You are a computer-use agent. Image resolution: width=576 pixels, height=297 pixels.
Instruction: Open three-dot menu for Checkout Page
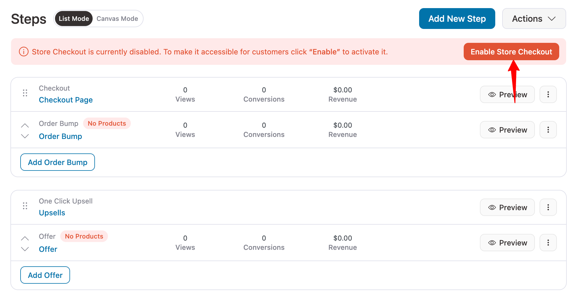548,94
